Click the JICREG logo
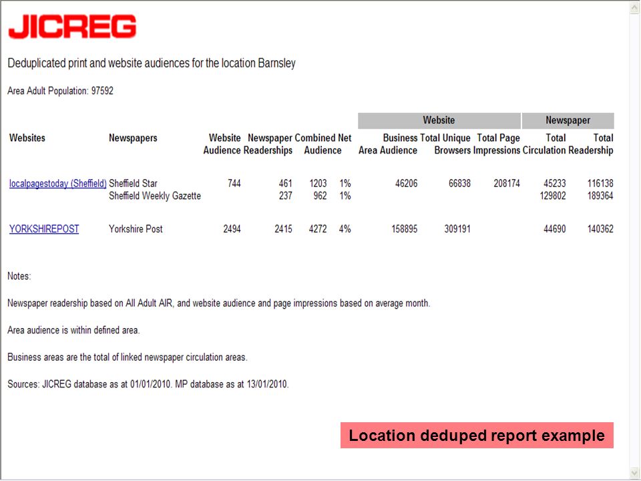The image size is (641, 481). (72, 27)
